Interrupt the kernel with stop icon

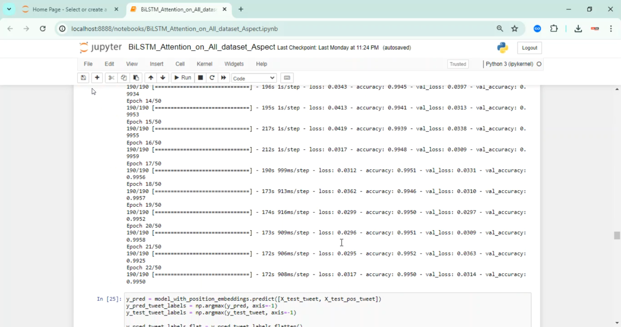click(x=200, y=78)
